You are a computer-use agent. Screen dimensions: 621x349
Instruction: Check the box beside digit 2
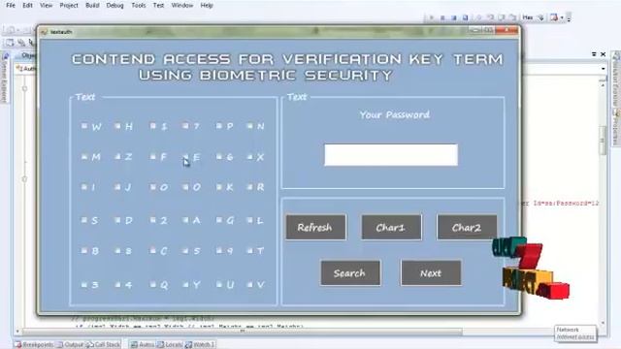(x=153, y=220)
